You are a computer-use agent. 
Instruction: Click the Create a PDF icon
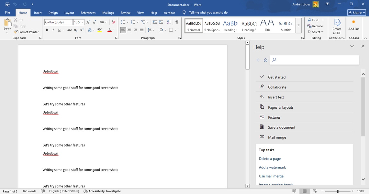pos(337,26)
